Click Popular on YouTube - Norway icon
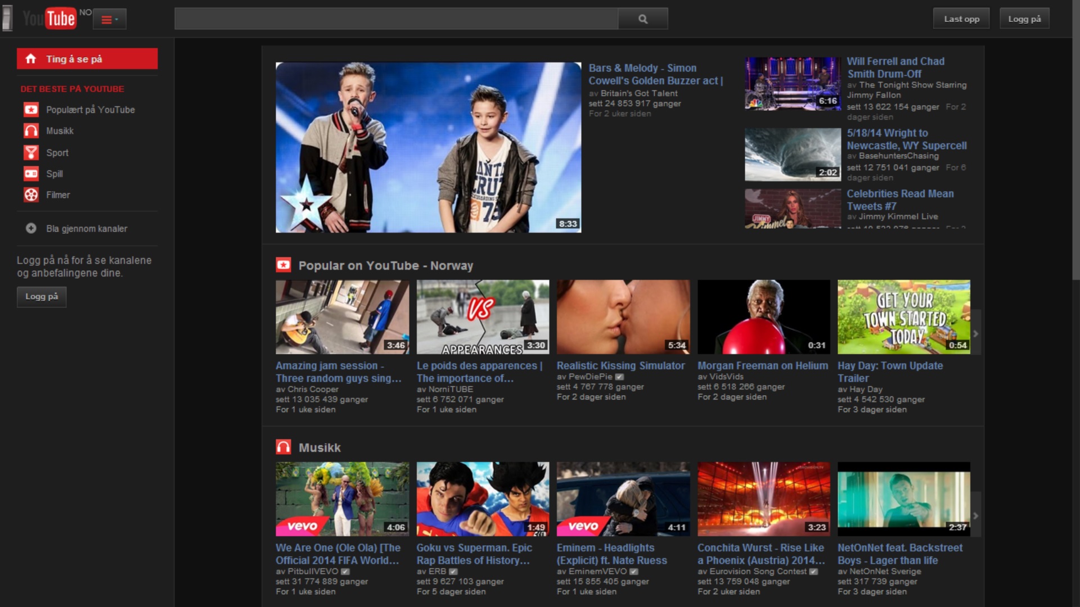Image resolution: width=1080 pixels, height=607 pixels. [x=283, y=265]
